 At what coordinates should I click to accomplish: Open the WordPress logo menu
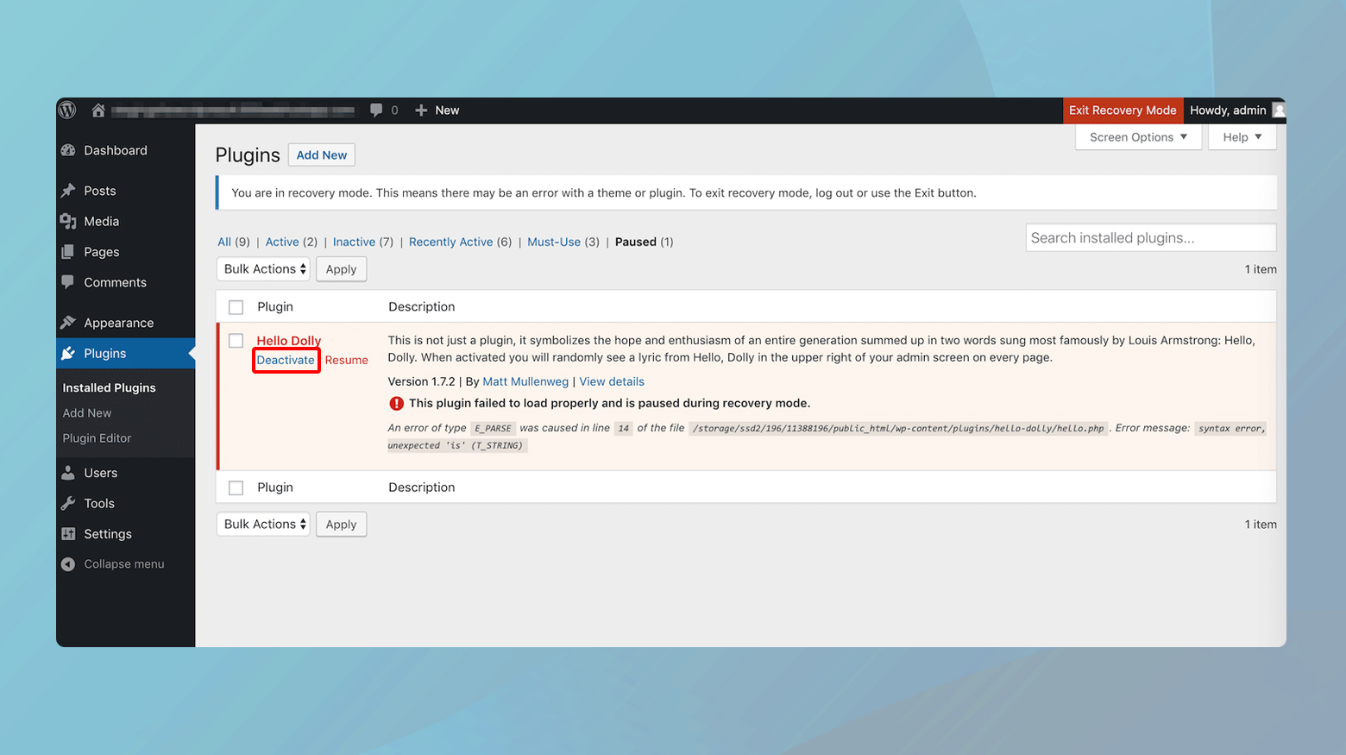[67, 110]
